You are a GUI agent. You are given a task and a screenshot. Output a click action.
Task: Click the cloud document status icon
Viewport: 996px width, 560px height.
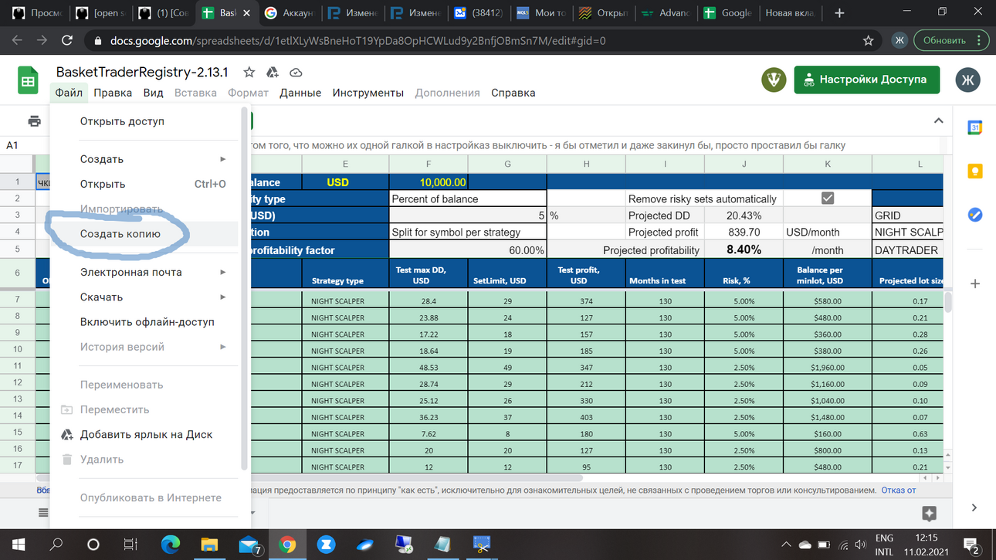coord(296,72)
